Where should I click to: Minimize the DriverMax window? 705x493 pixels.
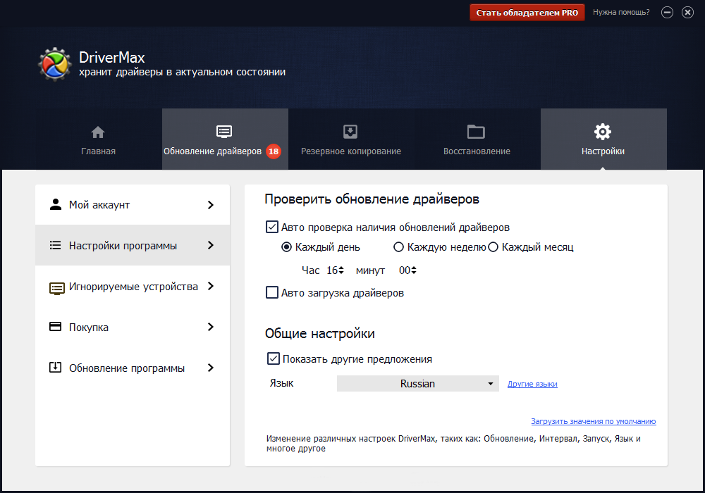[667, 13]
